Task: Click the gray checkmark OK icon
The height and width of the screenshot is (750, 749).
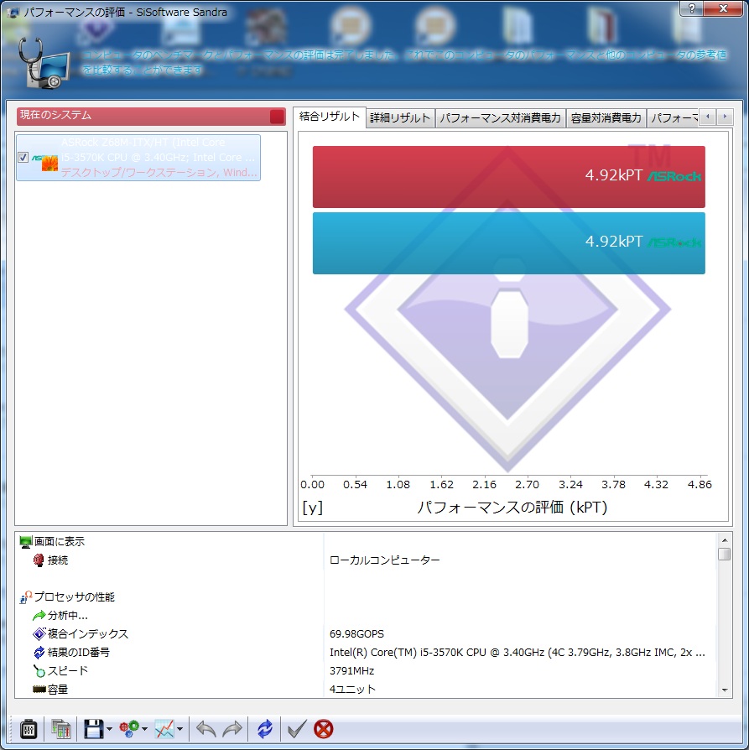Action: click(x=297, y=729)
